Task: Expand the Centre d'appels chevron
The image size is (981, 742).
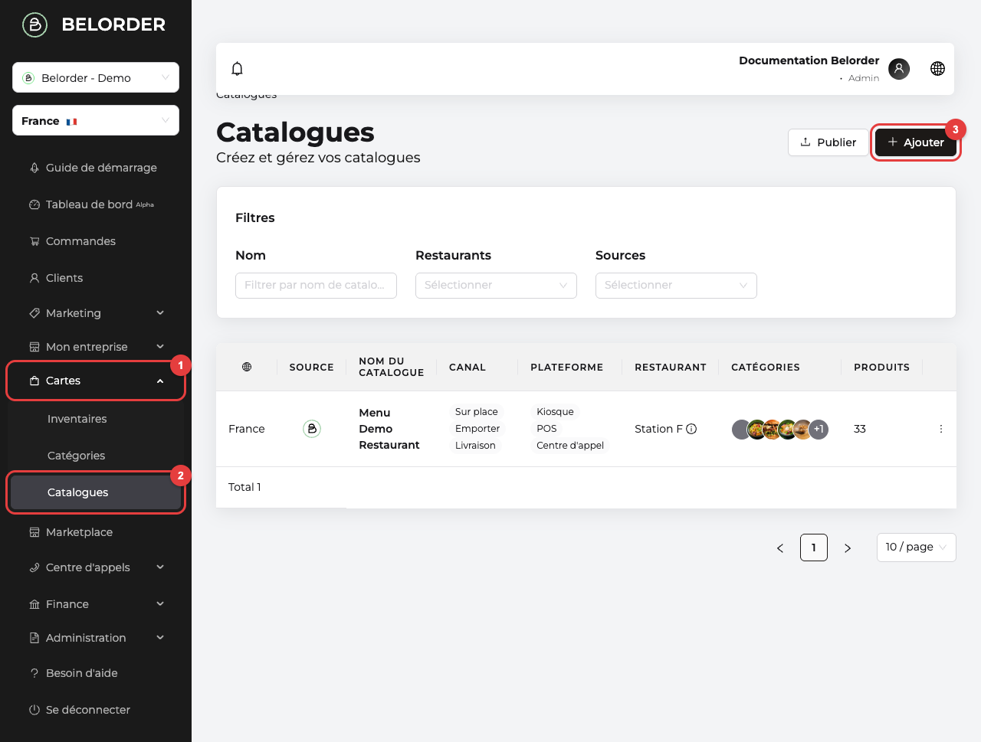Action: pos(160,567)
